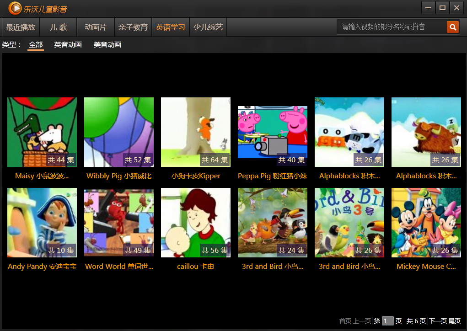Click the 小狗卡皮Kipper title link

click(196, 176)
